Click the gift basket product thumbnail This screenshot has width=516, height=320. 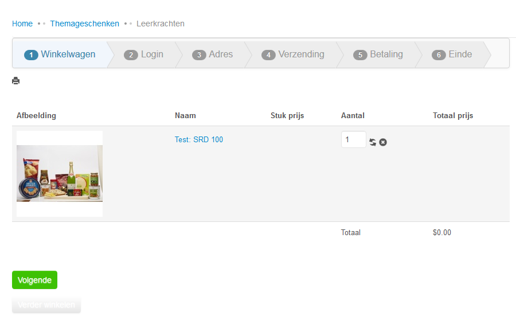[x=60, y=174]
